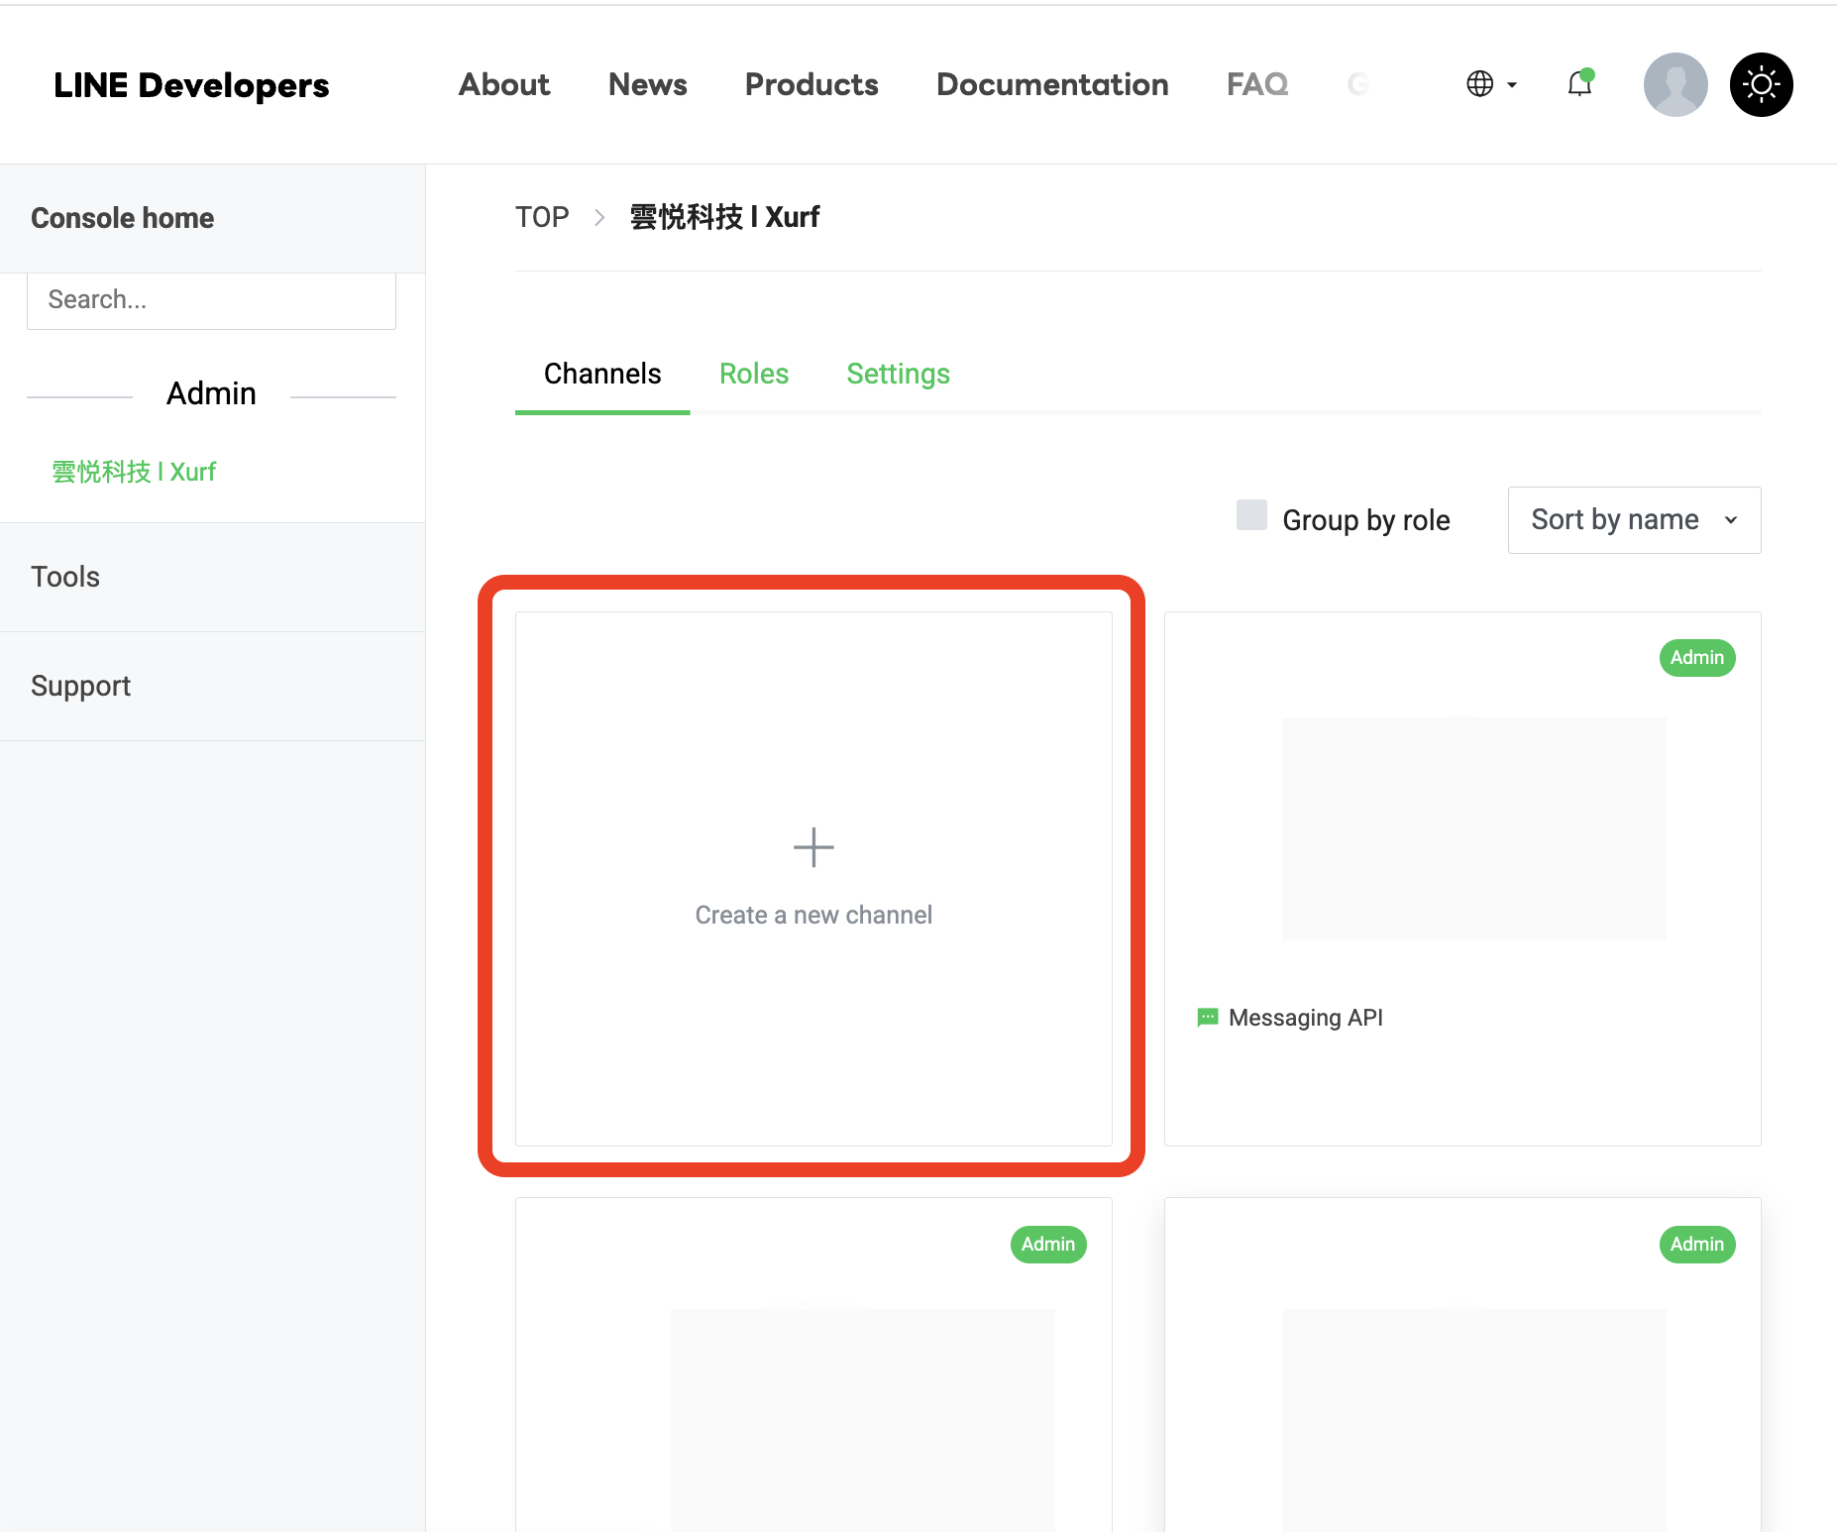1837x1532 pixels.
Task: Click the plus icon to create a channel
Action: (813, 847)
